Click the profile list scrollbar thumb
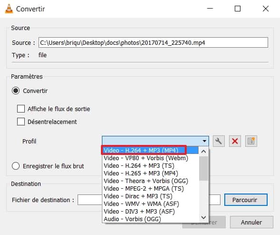Screen dimensions: 280x235 (x=204, y=168)
